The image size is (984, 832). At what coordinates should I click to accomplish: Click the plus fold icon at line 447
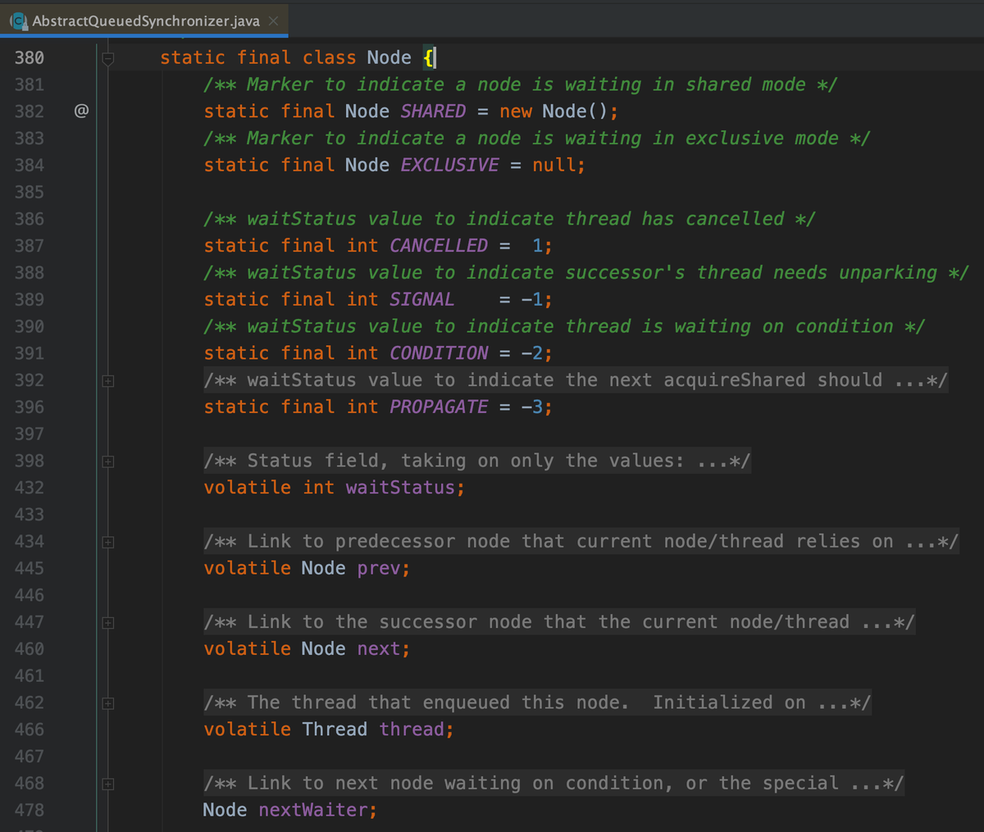[x=107, y=621]
